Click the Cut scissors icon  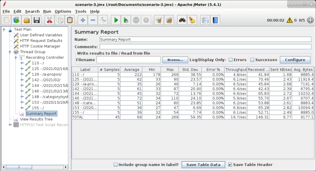click(x=49, y=20)
